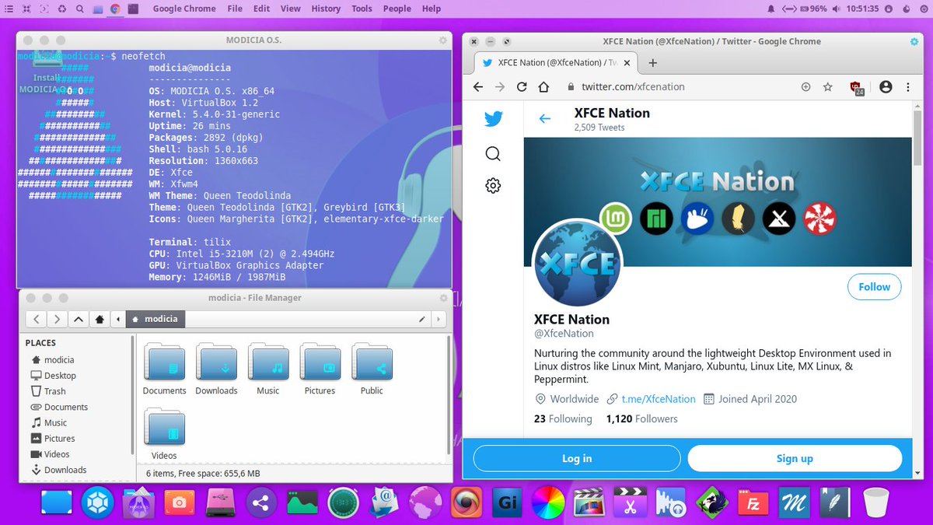Open the File Manager window gear menu
This screenshot has height=525, width=933.
click(443, 297)
